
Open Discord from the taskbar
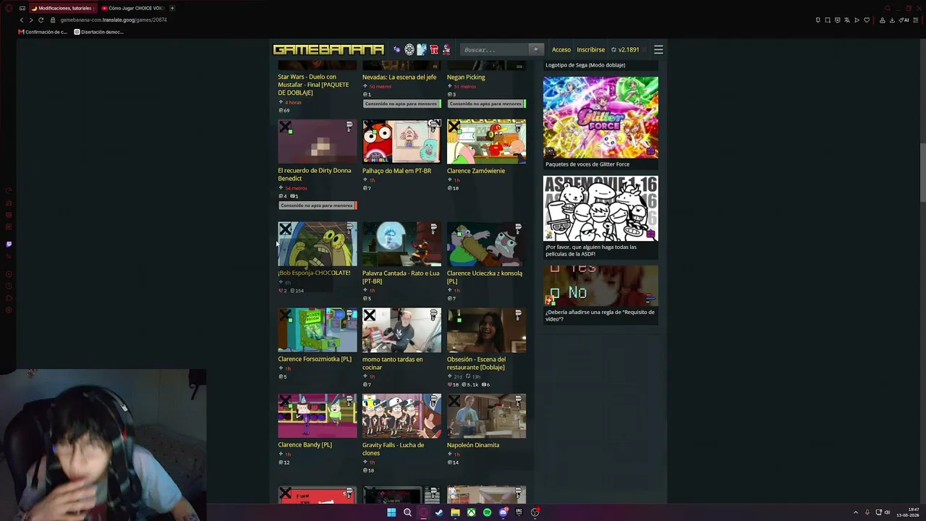tap(503, 512)
